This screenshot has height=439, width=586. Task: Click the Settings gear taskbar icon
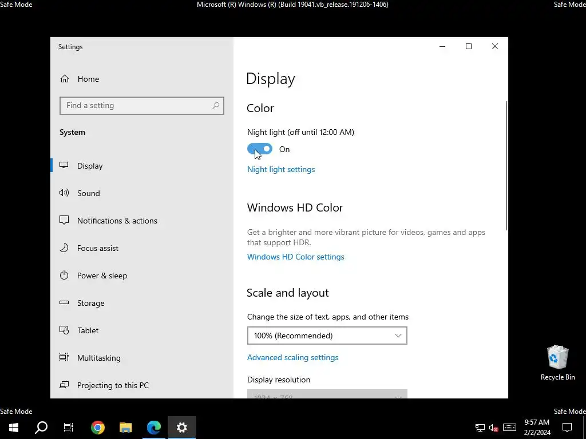coord(181,428)
